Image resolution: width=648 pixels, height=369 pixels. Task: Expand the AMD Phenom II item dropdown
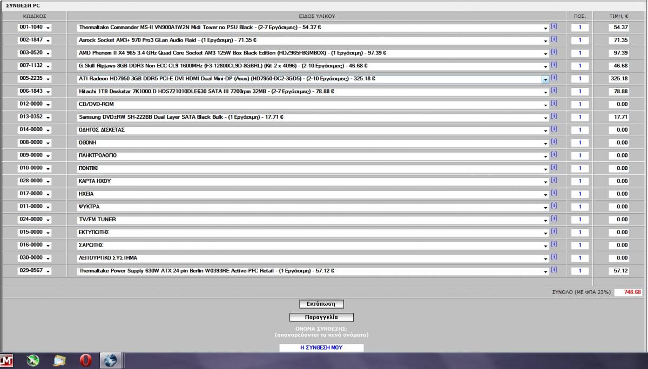(x=545, y=53)
